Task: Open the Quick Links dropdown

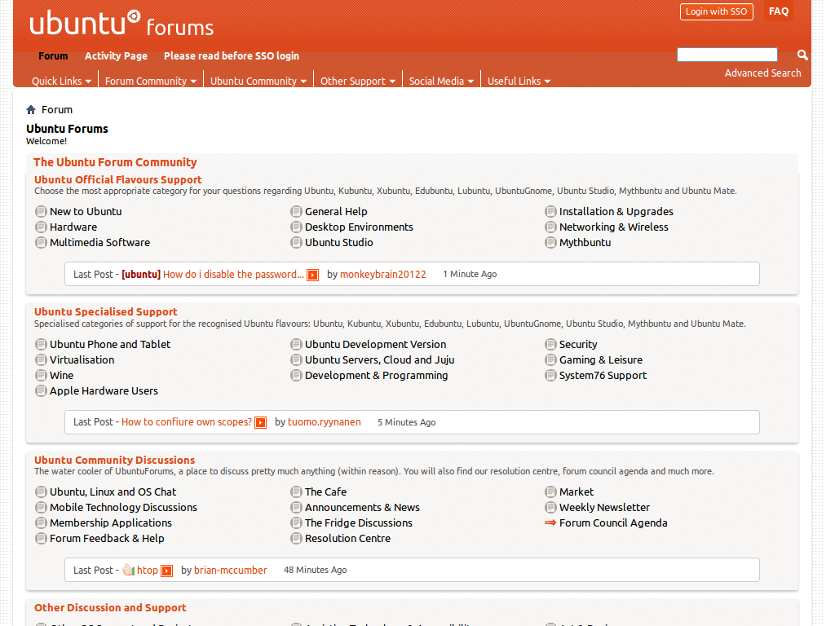Action: click(60, 81)
